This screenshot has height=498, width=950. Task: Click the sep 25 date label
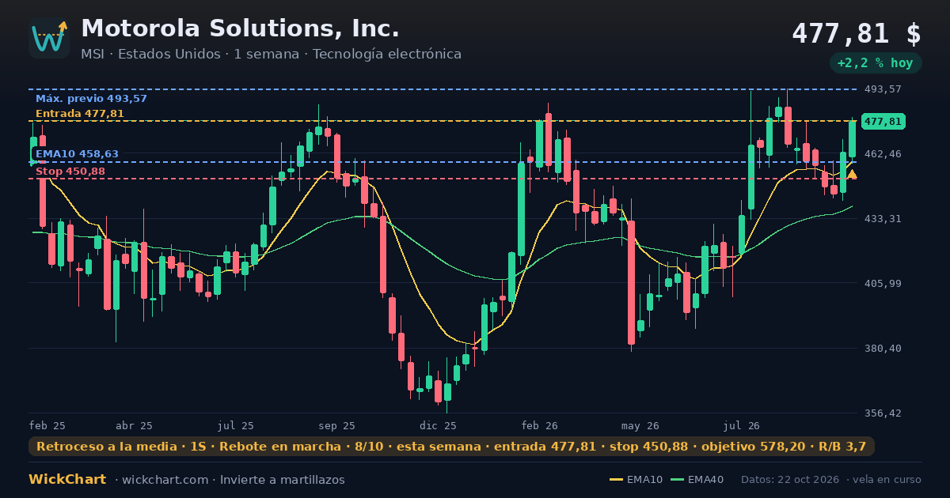[336, 425]
